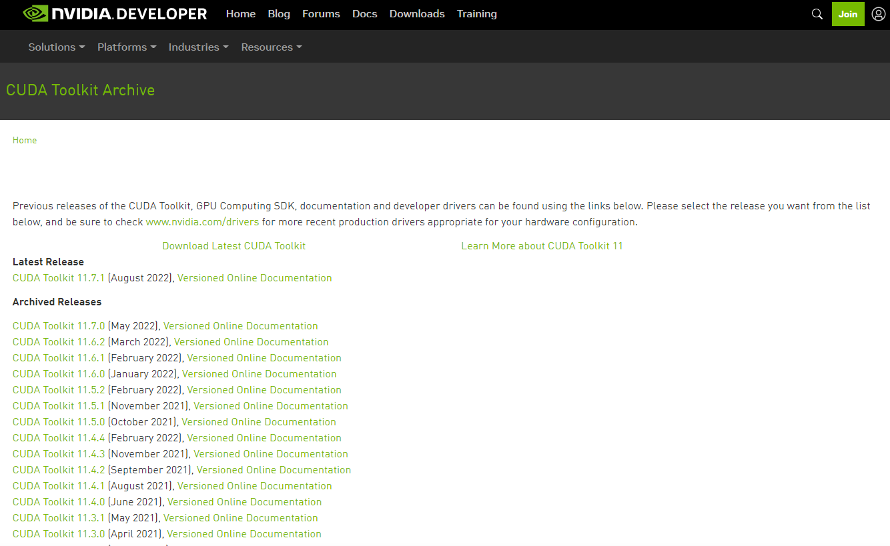Open CUDA Toolkit 11.6.2 link
Viewport: 890px width, 546px height.
coord(59,342)
